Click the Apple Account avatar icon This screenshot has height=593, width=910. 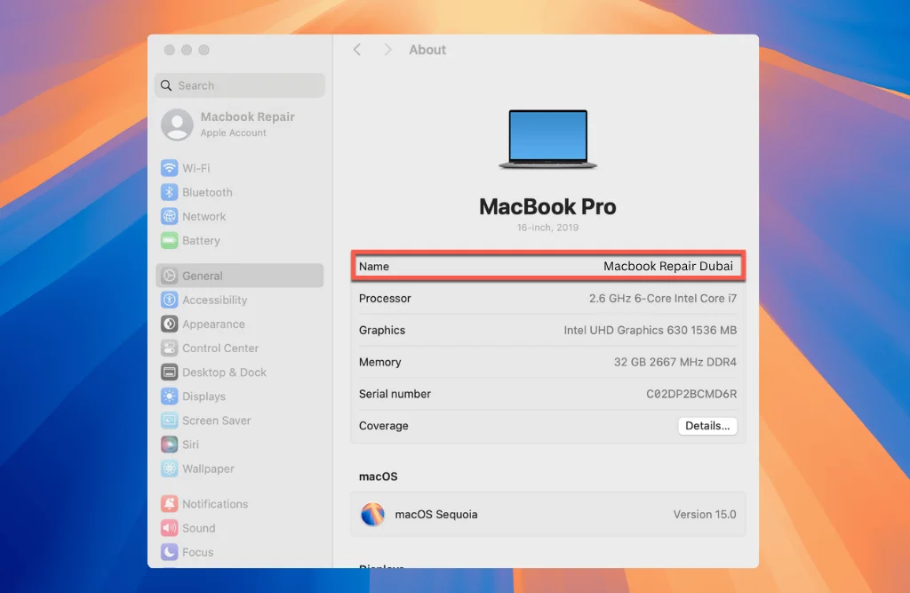[177, 124]
